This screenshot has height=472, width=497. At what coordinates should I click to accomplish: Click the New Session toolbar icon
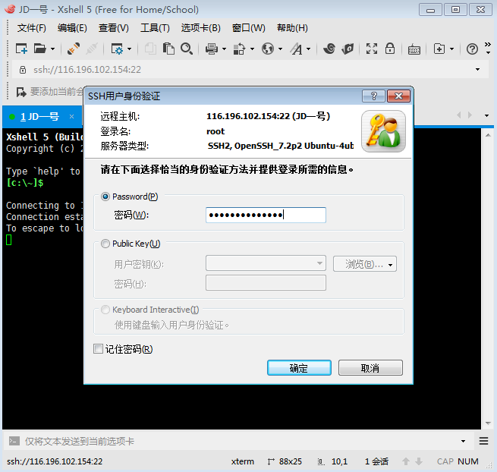pyautogui.click(x=21, y=49)
